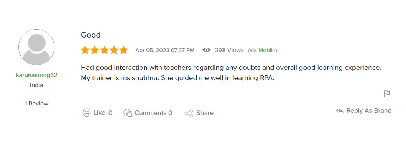Click the Share network icon
Viewport: 406px width, 145px height.
pyautogui.click(x=189, y=113)
